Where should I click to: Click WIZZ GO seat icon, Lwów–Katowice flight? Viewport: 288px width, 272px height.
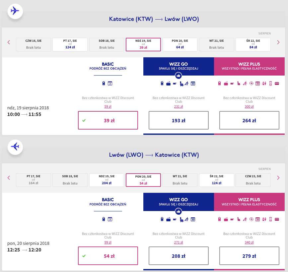coord(181,220)
